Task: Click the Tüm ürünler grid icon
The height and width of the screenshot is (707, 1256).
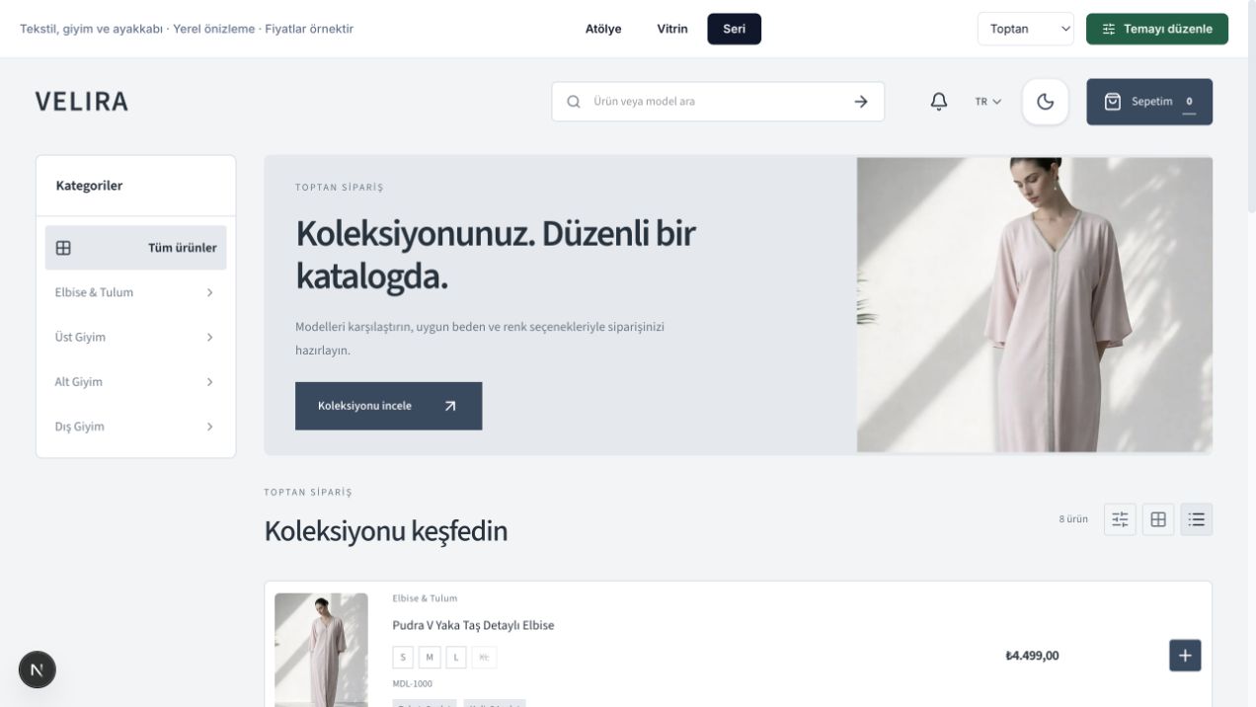Action: (63, 248)
